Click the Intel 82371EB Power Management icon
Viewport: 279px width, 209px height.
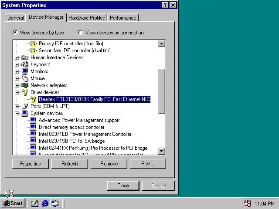pos(33,134)
